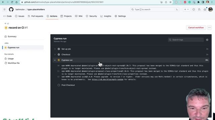The height and width of the screenshot is (120, 215).
Task: Open the log settings gear icon
Action: [207, 40]
